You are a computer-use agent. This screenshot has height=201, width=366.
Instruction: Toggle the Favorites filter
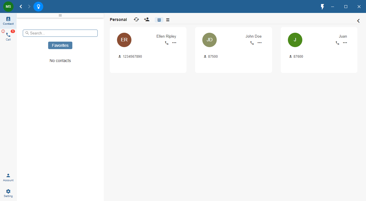pyautogui.click(x=60, y=45)
